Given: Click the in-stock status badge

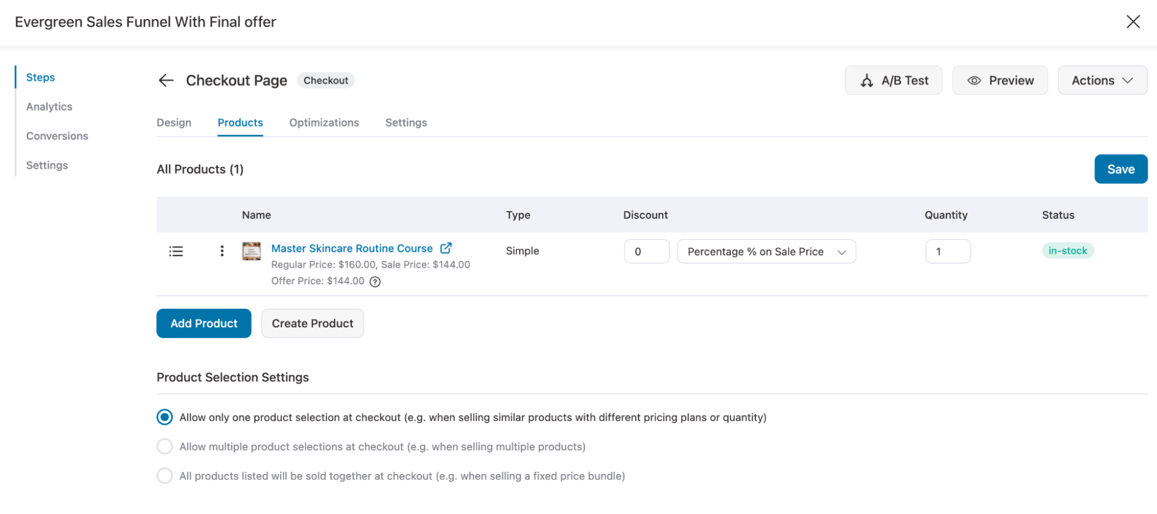Looking at the screenshot, I should tap(1068, 250).
